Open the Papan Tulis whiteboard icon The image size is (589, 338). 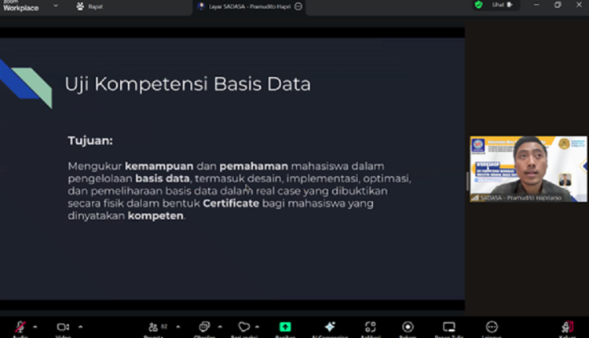tap(449, 327)
